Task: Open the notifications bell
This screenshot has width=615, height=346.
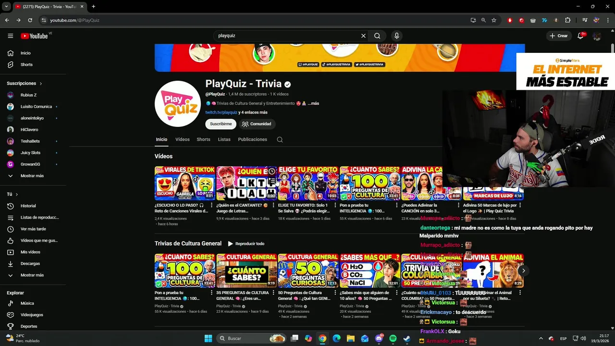Action: click(x=580, y=36)
